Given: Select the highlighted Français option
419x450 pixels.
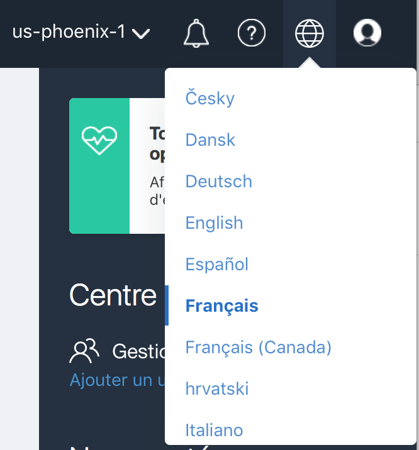Looking at the screenshot, I should click(x=221, y=306).
